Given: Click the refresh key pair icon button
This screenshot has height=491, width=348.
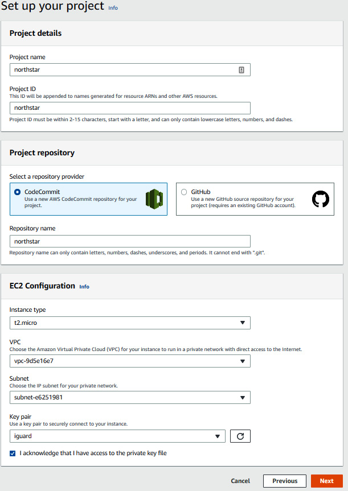Looking at the screenshot, I should (x=240, y=436).
